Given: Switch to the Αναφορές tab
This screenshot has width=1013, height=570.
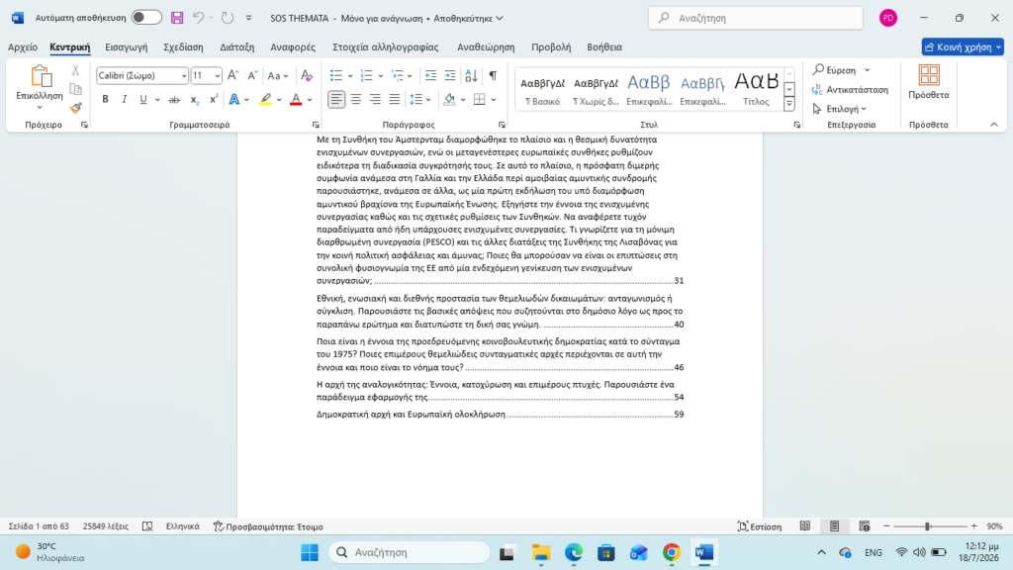Looking at the screenshot, I should (293, 47).
